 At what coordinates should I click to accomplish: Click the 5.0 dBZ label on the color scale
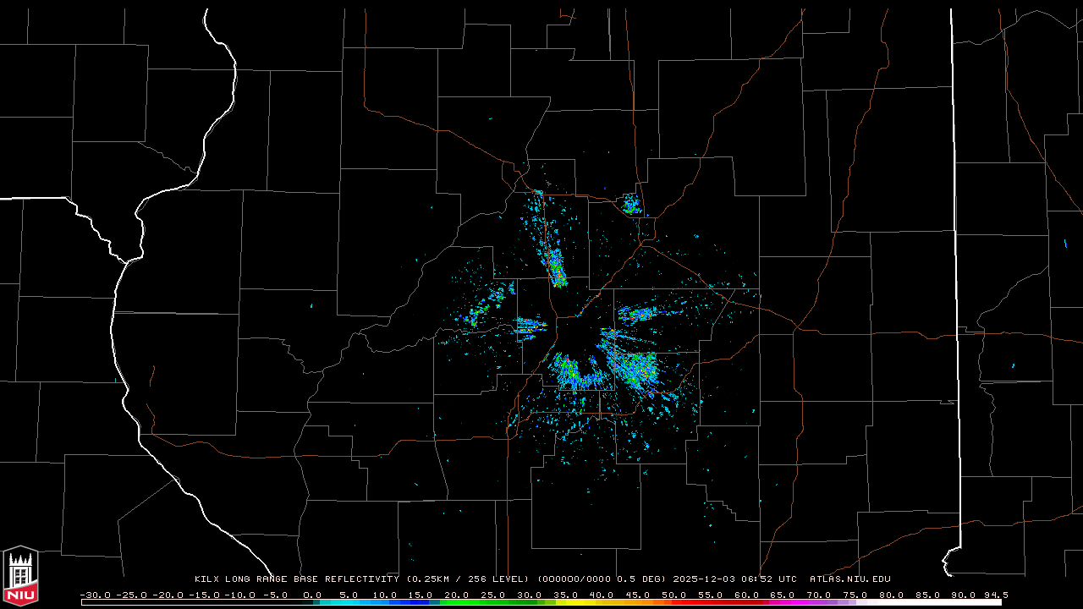tap(349, 595)
